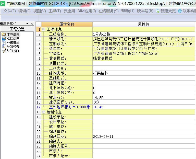196x159 pixels.
Task: Click the 联系客服 smiley icon
Action: tap(180, 11)
